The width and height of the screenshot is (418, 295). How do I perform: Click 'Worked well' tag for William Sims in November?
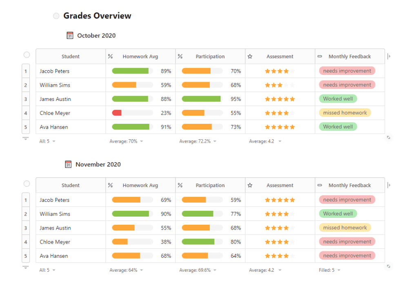(x=338, y=214)
